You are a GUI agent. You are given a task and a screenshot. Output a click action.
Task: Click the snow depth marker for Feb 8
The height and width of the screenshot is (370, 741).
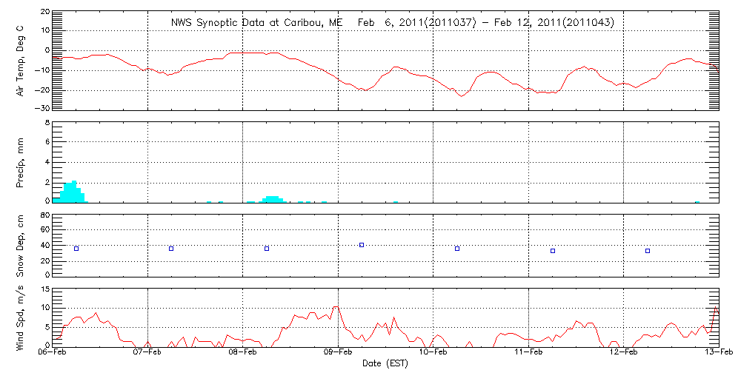[x=267, y=249]
